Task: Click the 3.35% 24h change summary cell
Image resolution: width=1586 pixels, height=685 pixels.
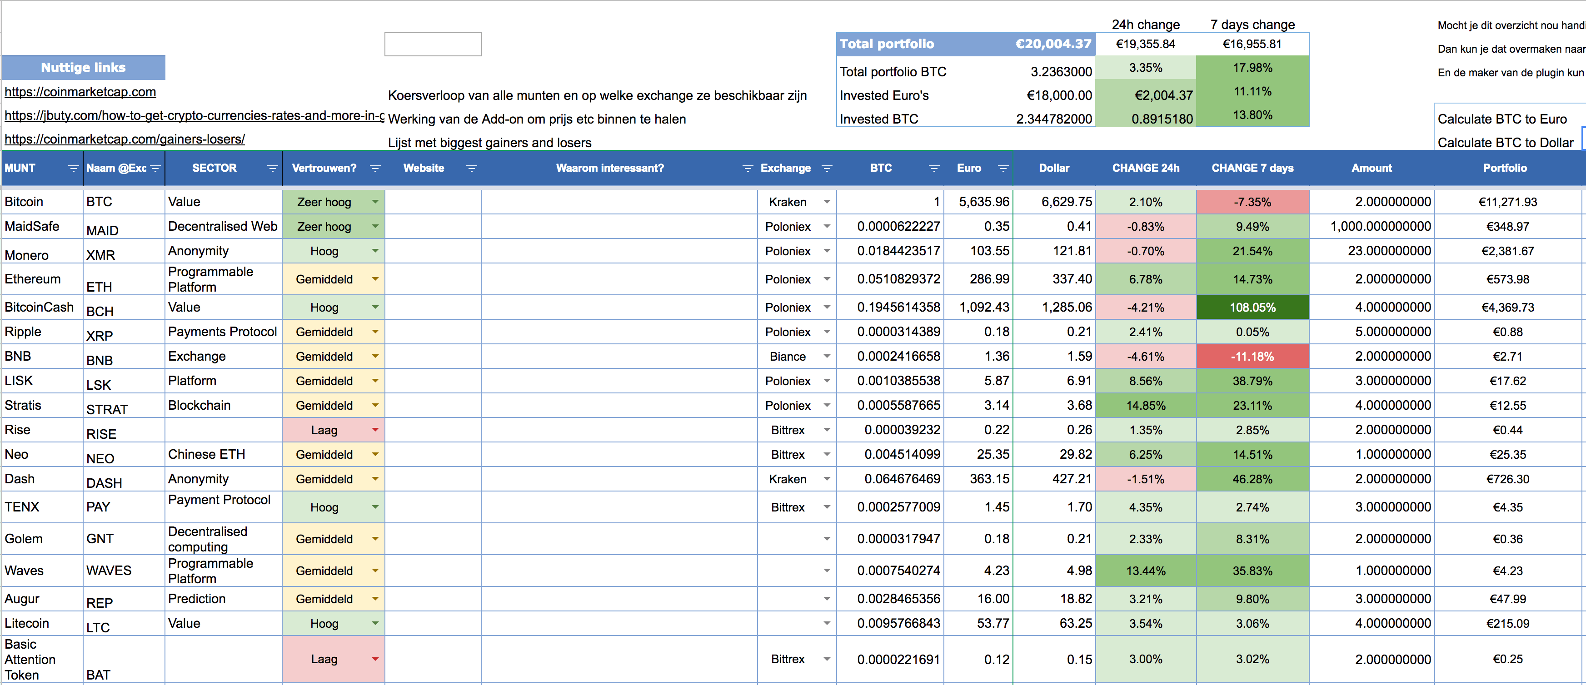Action: click(1145, 68)
